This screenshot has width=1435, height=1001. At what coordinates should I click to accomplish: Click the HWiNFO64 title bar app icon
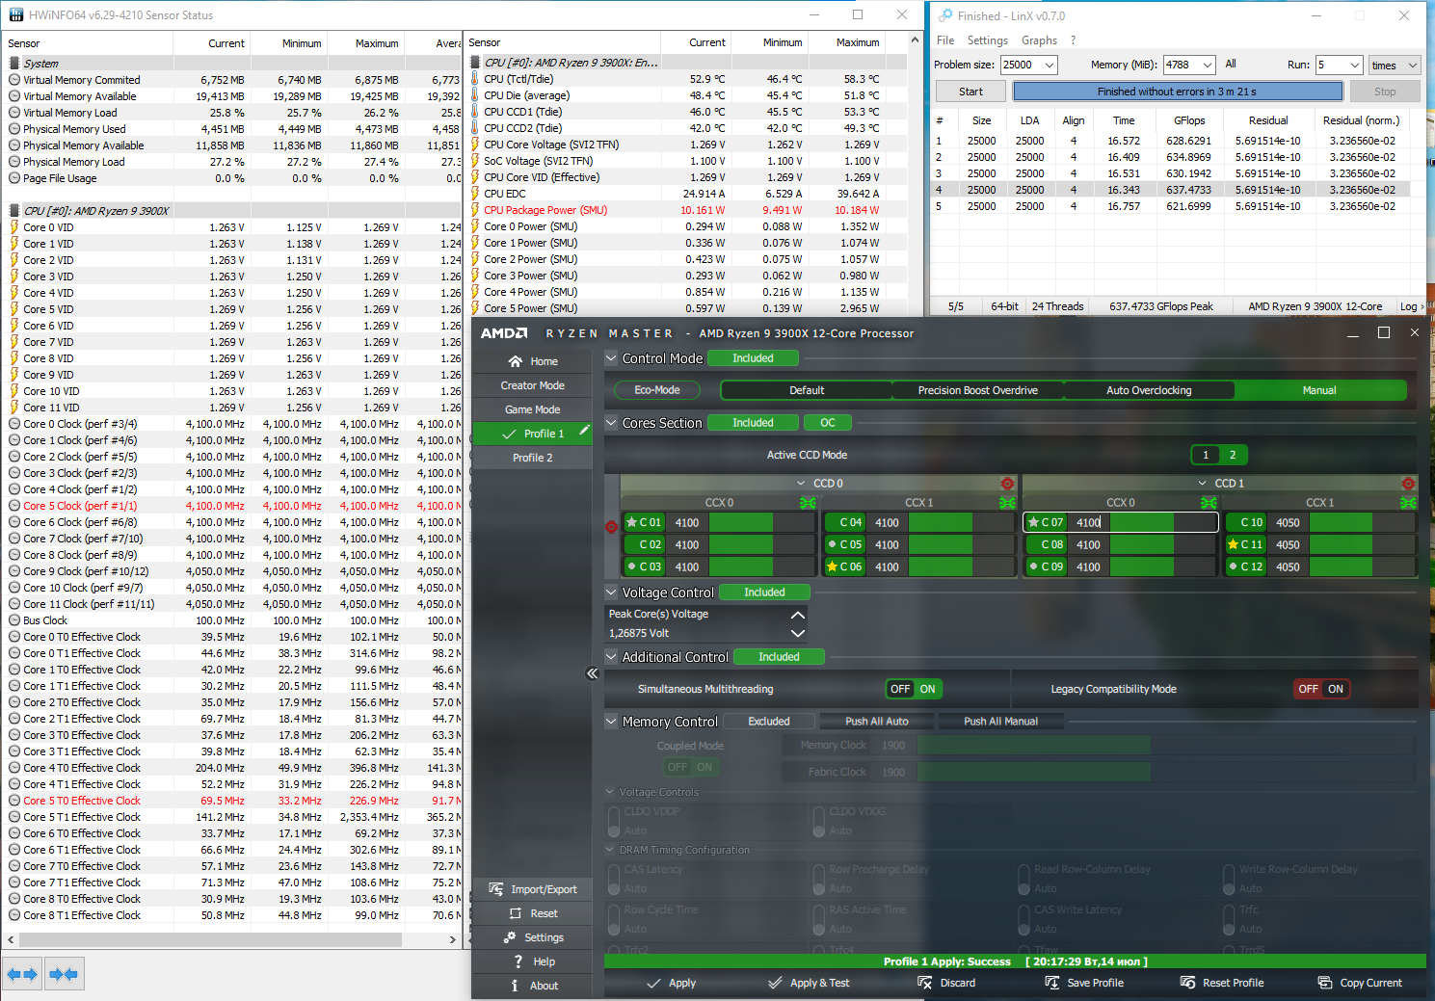pyautogui.click(x=15, y=15)
